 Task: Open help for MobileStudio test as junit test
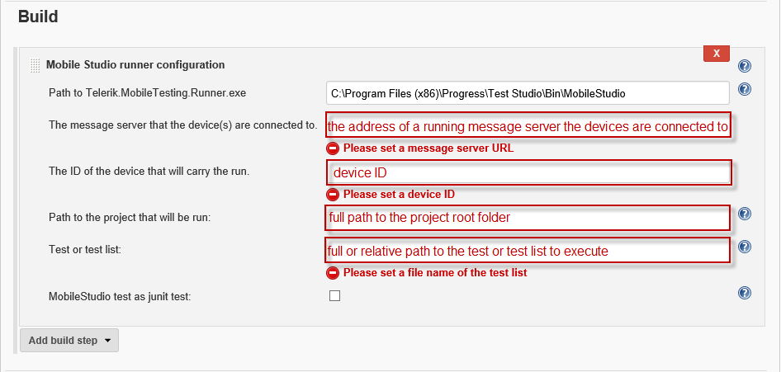[745, 293]
